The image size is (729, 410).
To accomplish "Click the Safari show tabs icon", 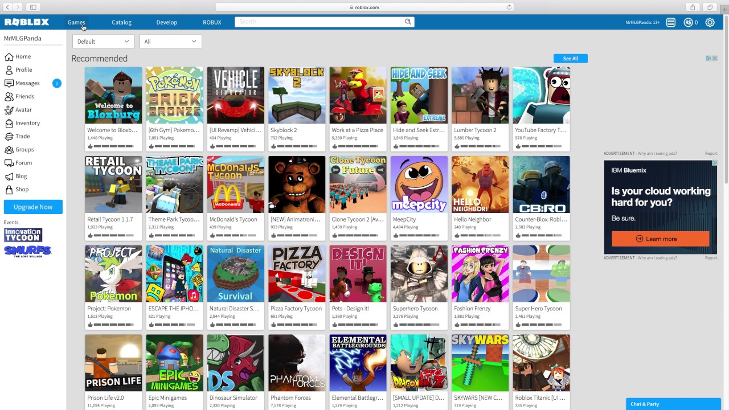I will 710,7.
